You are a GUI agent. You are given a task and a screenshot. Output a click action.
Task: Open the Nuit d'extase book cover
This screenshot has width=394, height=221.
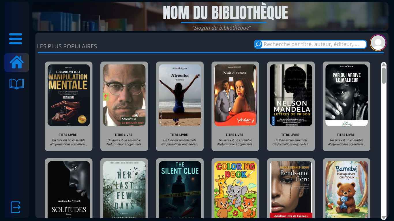pyautogui.click(x=235, y=95)
